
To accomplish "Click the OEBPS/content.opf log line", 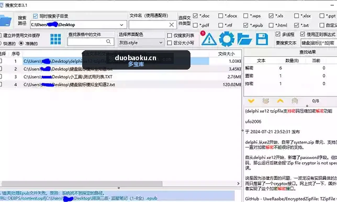I will click(79, 198).
